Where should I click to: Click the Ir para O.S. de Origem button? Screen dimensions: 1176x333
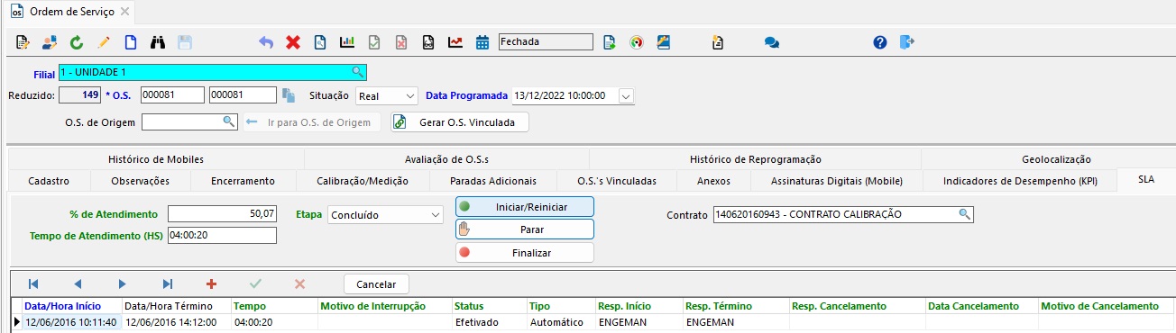point(311,121)
